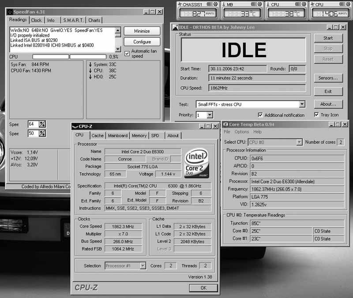Click SpeedFan Minimize button
Image resolution: width=353 pixels, height=298 pixels.
click(142, 31)
